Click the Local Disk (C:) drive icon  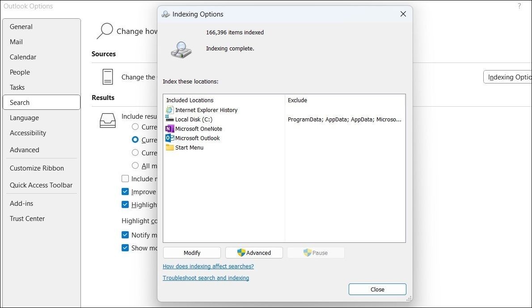(x=169, y=119)
